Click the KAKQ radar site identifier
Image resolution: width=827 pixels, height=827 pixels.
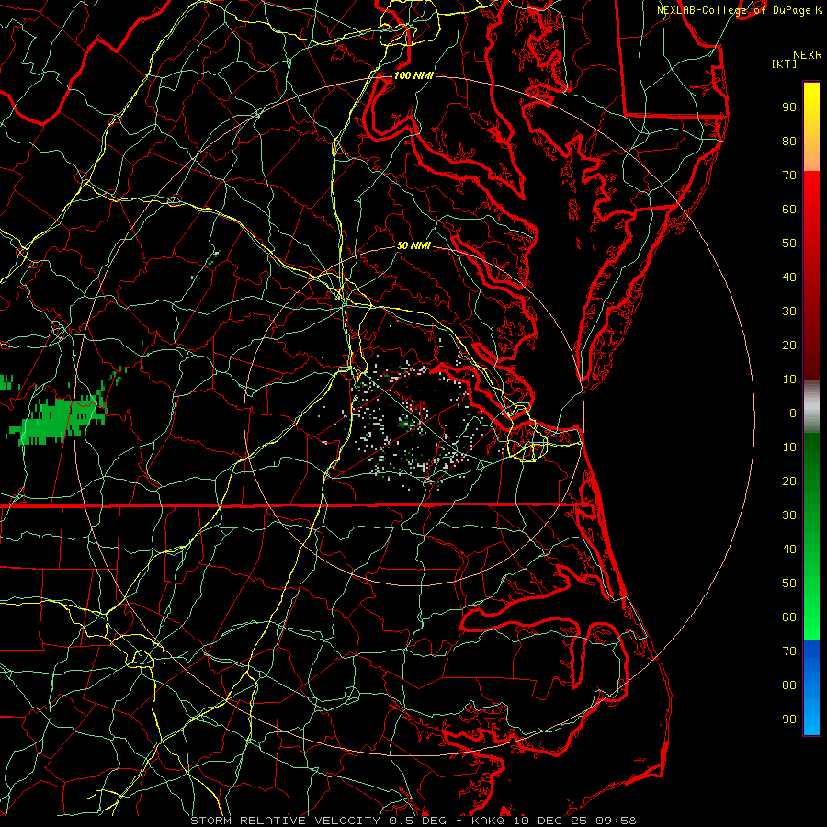[490, 821]
